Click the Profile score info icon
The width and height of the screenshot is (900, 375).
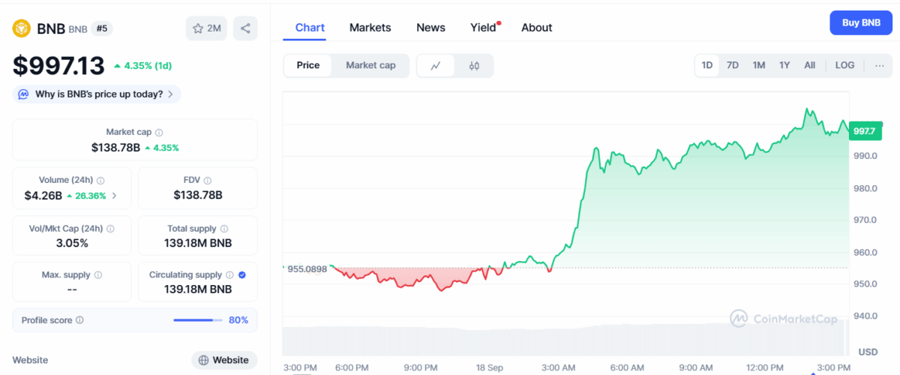click(80, 320)
